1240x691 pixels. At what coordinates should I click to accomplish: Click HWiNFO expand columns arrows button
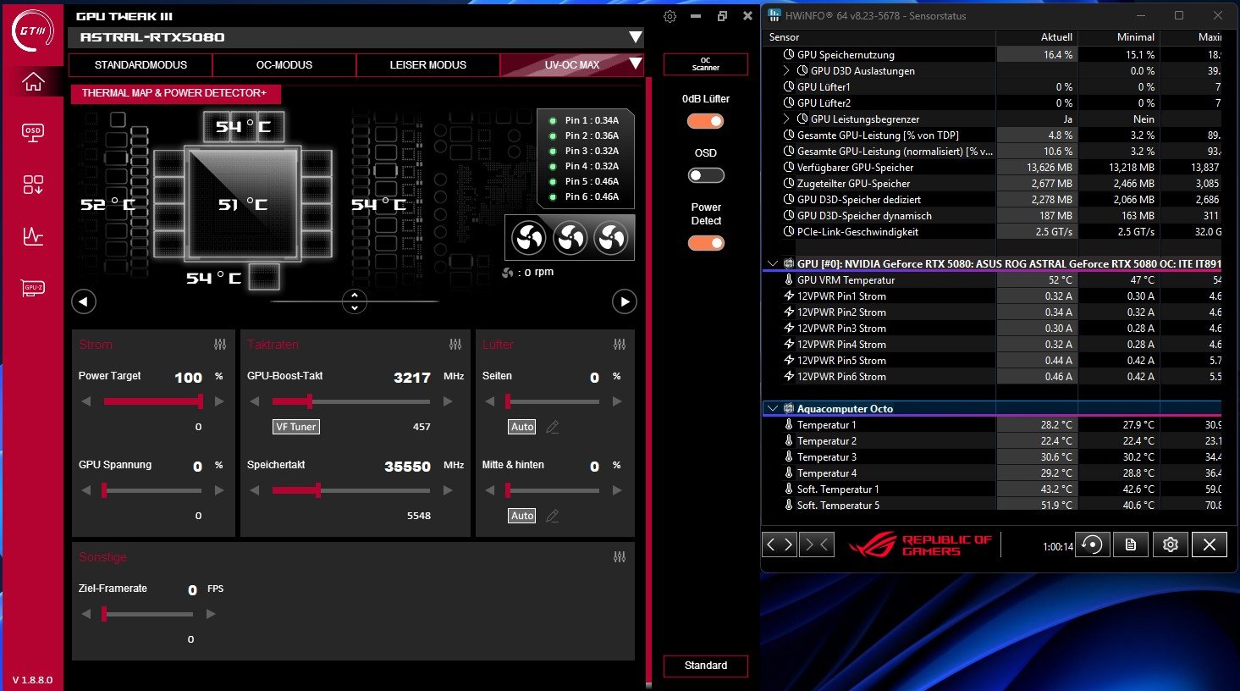[x=780, y=545]
